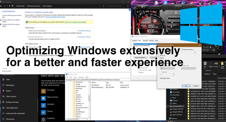The height and width of the screenshot is (122, 226).
Task: Open Automatic file downloads in Settings sidebar
Action: click(14, 113)
